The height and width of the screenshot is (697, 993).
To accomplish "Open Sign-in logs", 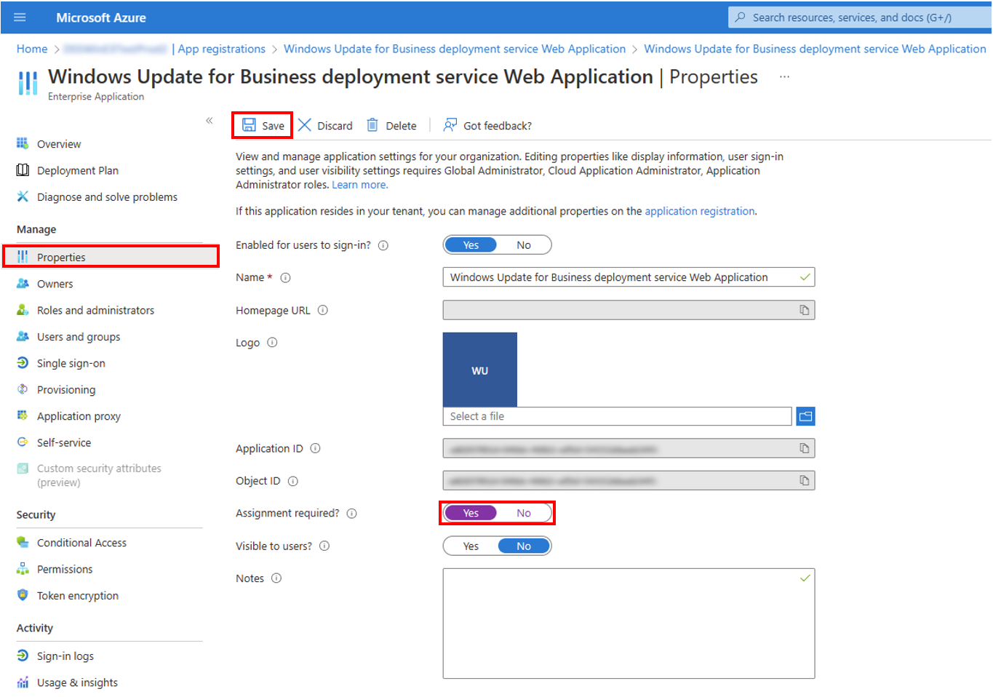I will 65,656.
